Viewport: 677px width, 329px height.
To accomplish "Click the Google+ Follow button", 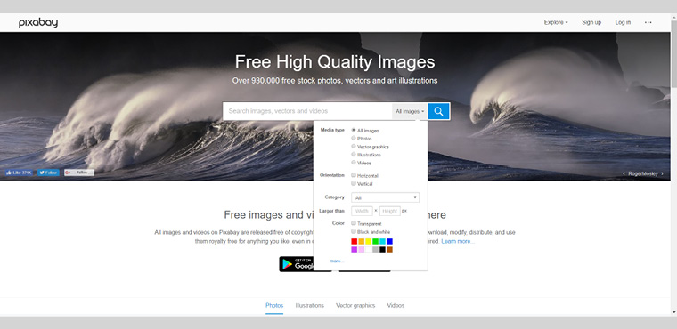I will pyautogui.click(x=79, y=173).
